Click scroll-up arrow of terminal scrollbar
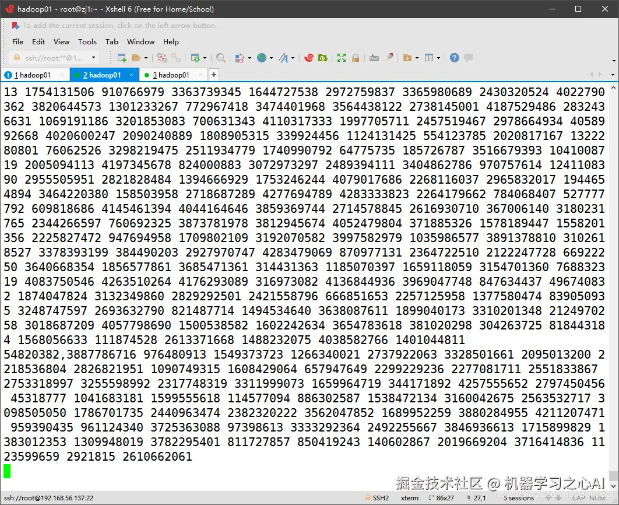Image resolution: width=619 pixels, height=505 pixels. (x=614, y=87)
